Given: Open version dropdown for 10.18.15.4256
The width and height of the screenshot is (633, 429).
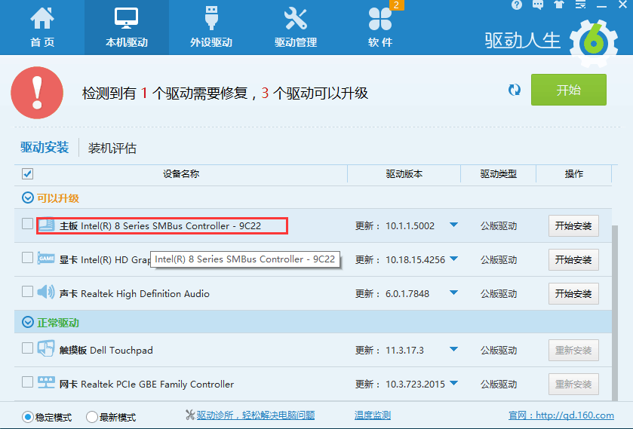Looking at the screenshot, I should (453, 259).
